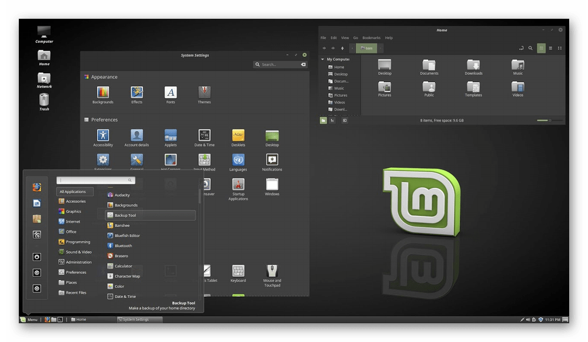Screen dimensions: 588x342
Task: Open the Themes settings icon
Action: (205, 95)
